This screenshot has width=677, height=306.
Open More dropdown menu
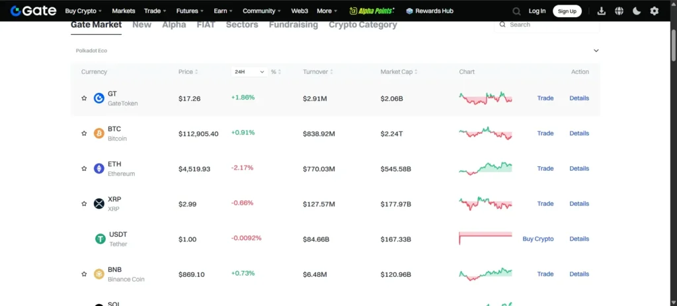327,11
